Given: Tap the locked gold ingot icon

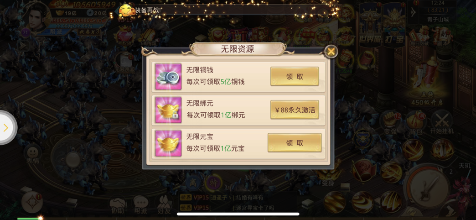Looking at the screenshot, I should pos(168,110).
